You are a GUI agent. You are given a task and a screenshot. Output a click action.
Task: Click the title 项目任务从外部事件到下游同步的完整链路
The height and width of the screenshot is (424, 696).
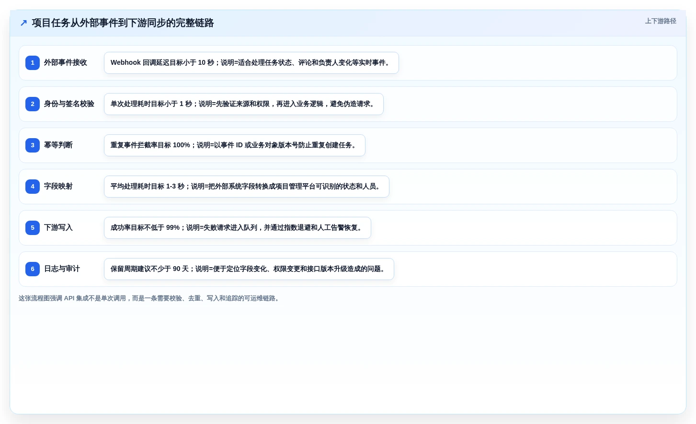tap(123, 23)
